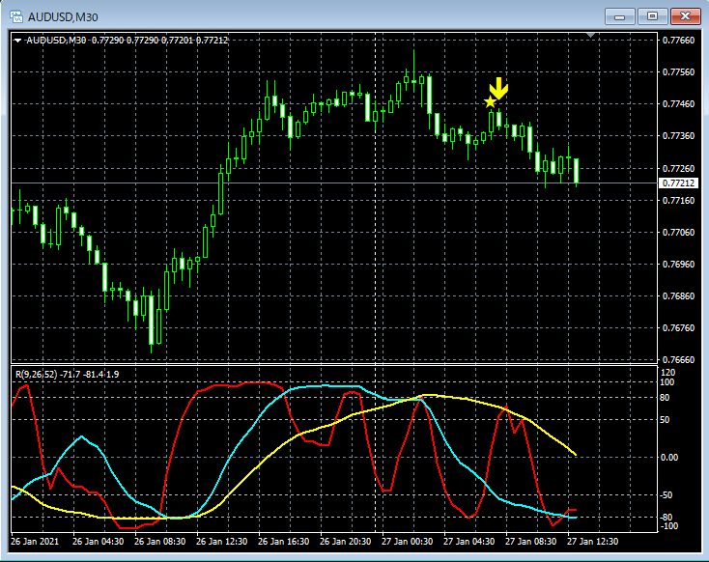Click the chart shift triangle marker
The image size is (709, 562).
click(590, 35)
